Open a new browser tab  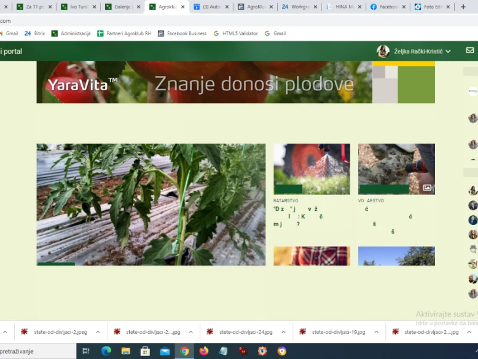tap(463, 7)
